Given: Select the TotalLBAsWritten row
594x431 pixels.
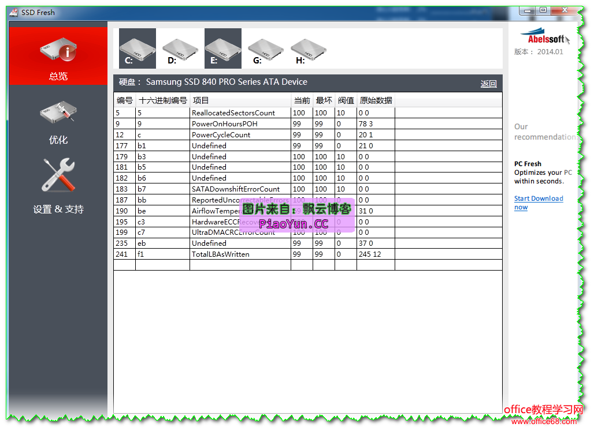Looking at the screenshot, I should [x=308, y=254].
